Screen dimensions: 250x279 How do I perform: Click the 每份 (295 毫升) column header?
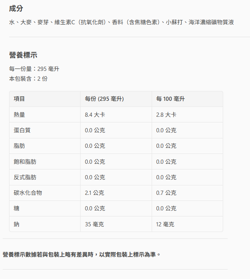pyautogui.click(x=104, y=99)
